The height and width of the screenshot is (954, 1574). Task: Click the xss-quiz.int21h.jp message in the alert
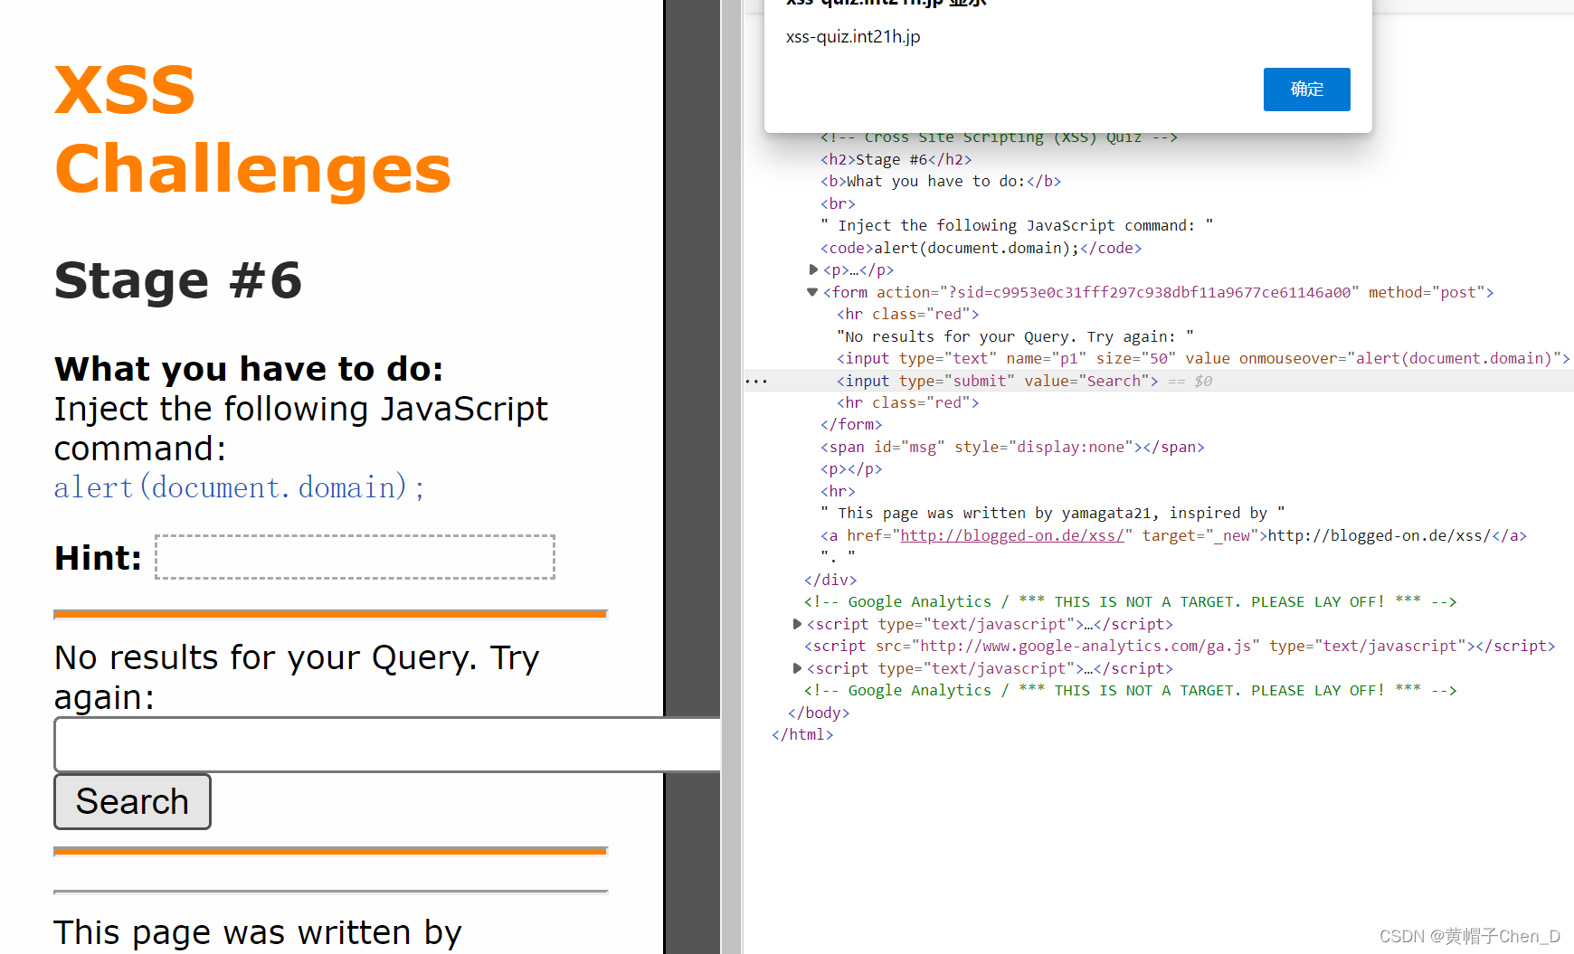coord(853,37)
